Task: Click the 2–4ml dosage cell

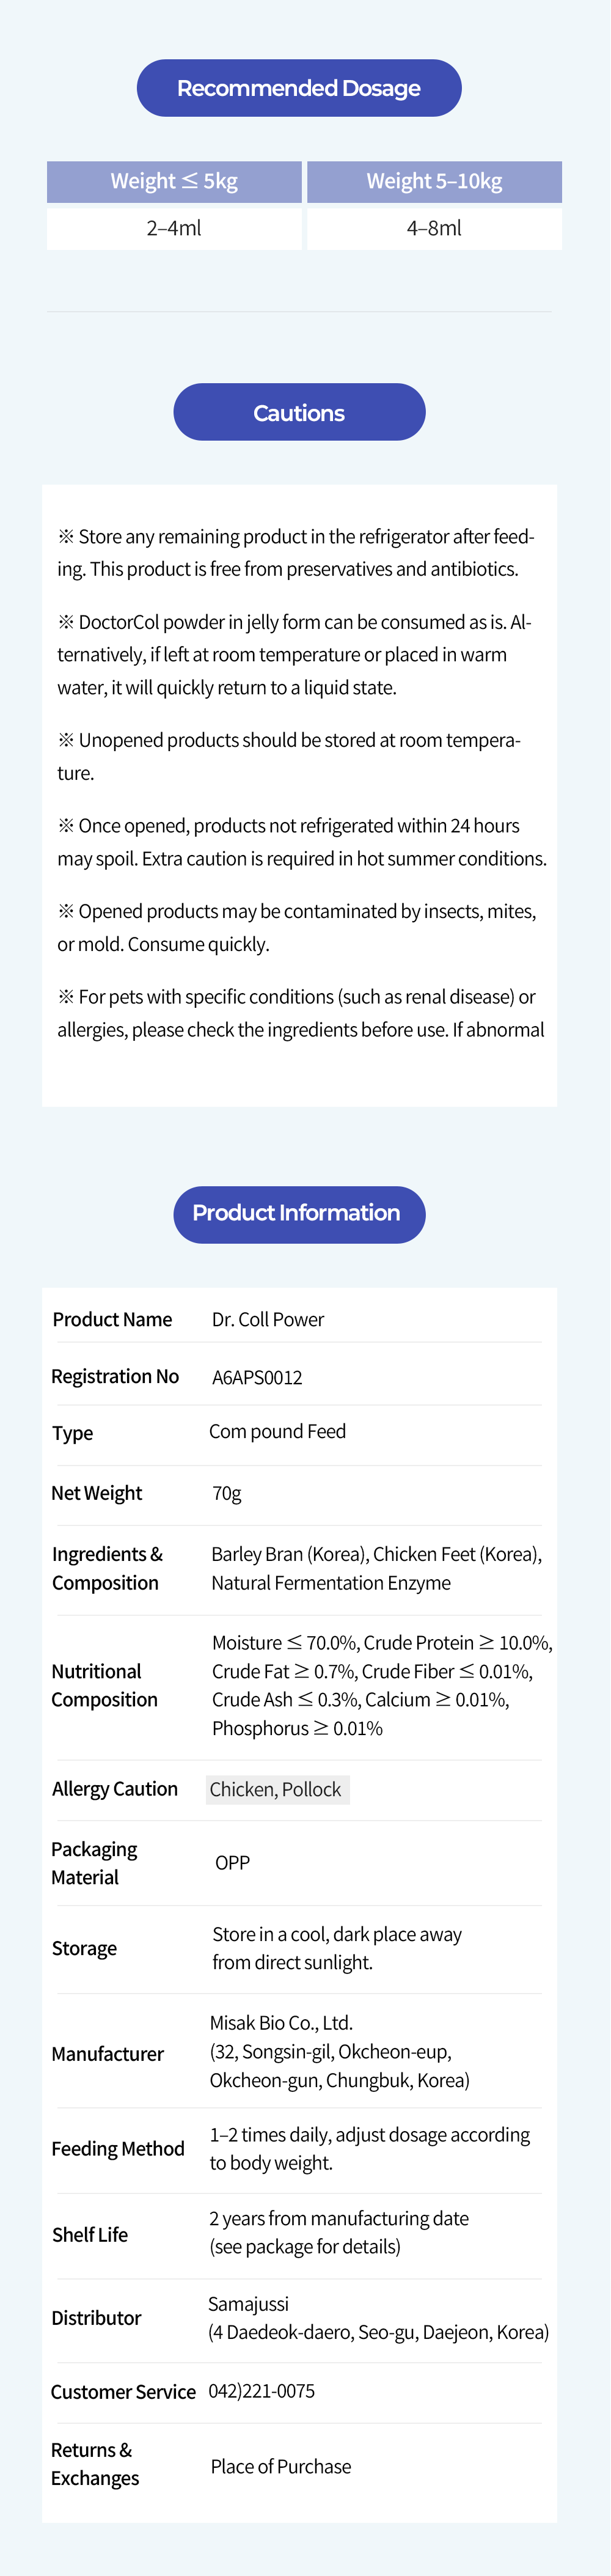Action: [x=174, y=228]
